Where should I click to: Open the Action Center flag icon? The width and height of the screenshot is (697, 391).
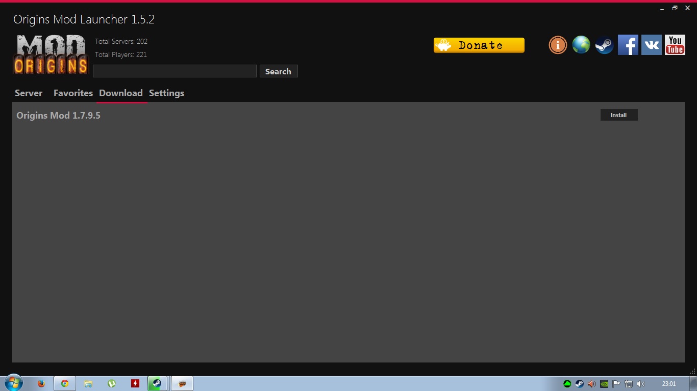click(x=616, y=384)
